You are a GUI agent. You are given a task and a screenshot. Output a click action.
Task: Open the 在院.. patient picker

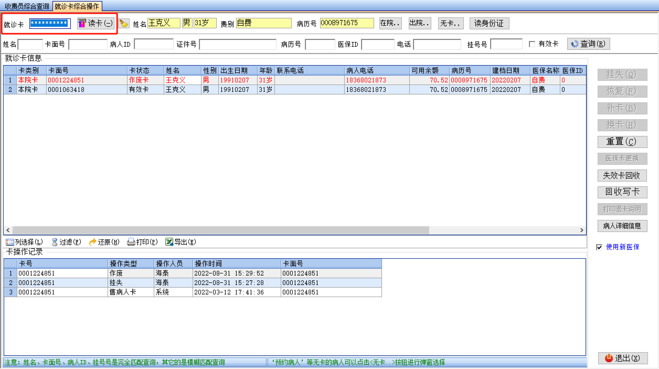pos(390,23)
